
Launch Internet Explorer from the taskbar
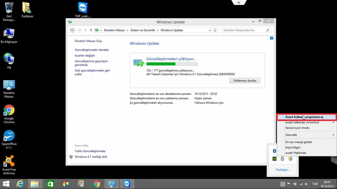pyautogui.click(x=20, y=184)
